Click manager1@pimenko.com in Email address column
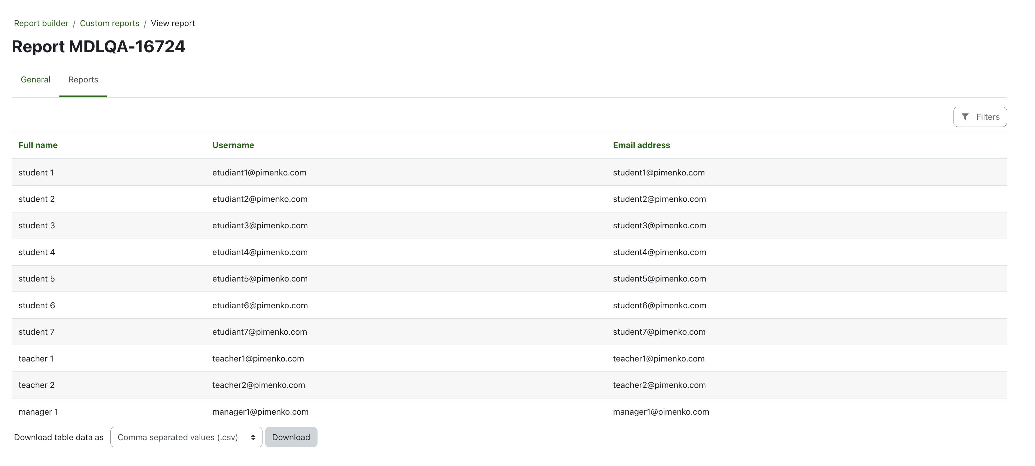This screenshot has width=1035, height=466. click(661, 412)
